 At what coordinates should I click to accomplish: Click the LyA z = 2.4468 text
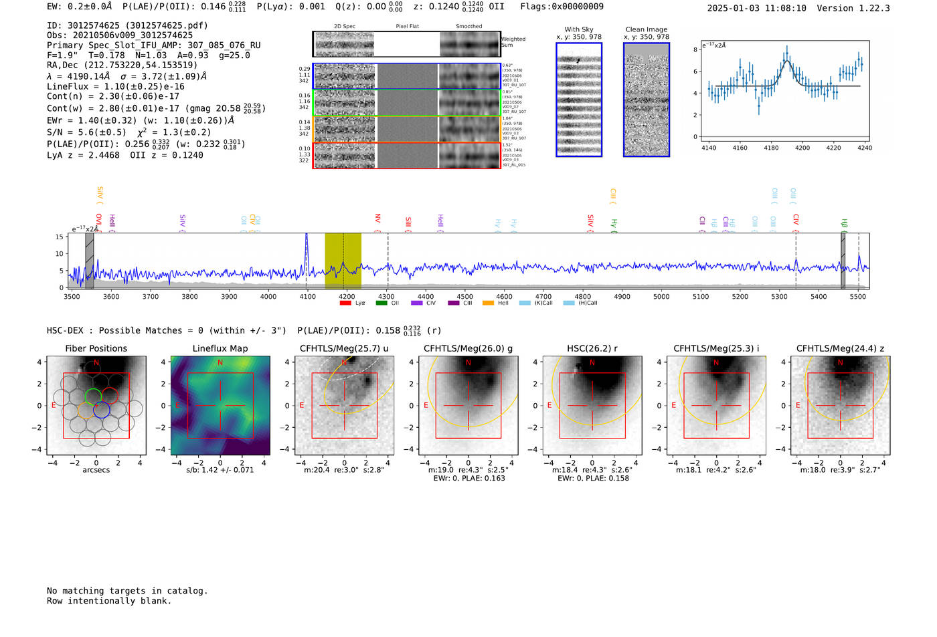(84, 155)
